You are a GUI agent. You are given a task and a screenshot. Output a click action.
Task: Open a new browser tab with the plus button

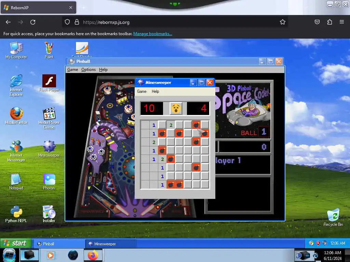click(83, 8)
